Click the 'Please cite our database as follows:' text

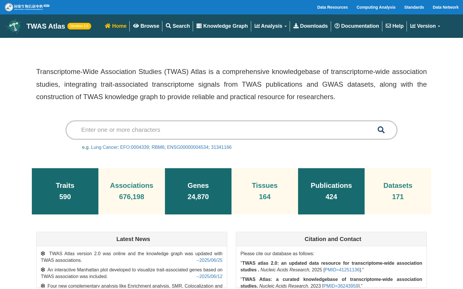coord(277,254)
